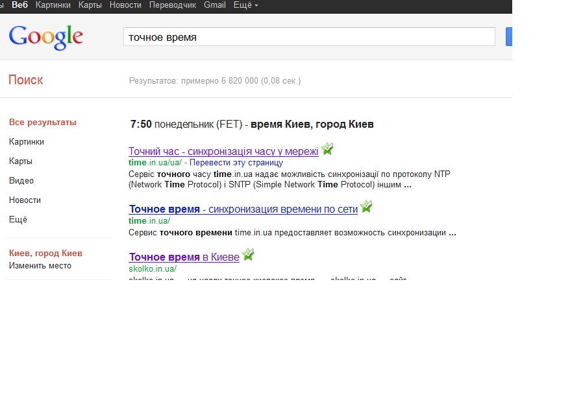Open 'Новости' in the top navigation bar
The width and height of the screenshot is (570, 402).
pyautogui.click(x=125, y=5)
